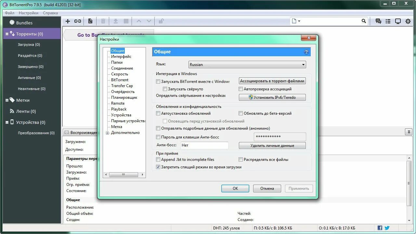Click the Add Torrent plus icon
The width and height of the screenshot is (416, 234).
click(68, 21)
